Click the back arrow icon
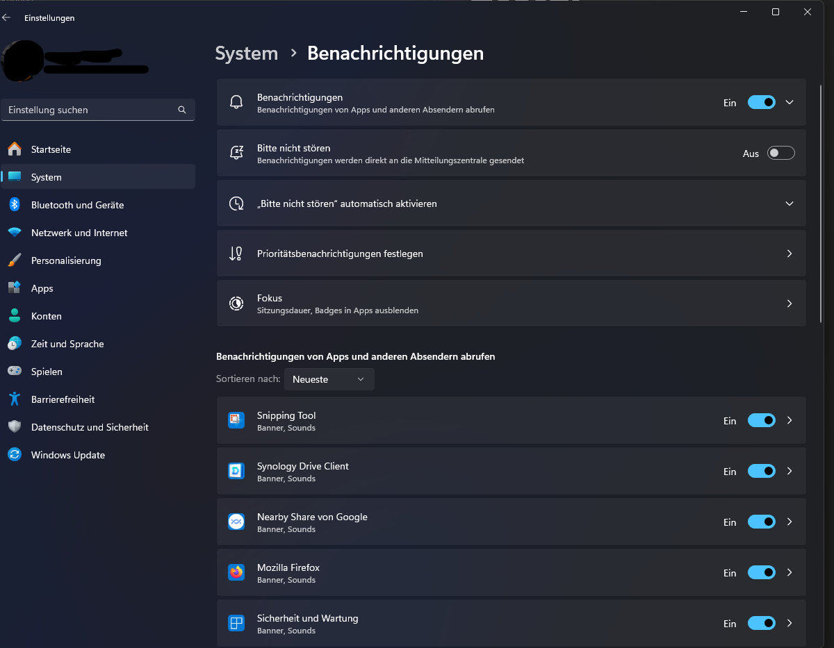The height and width of the screenshot is (648, 834). (7, 18)
